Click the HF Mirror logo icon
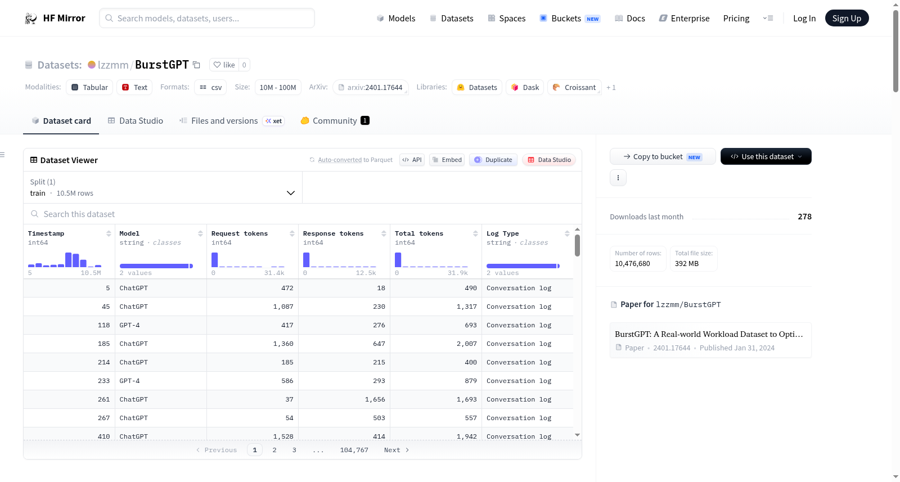Screen dimensions: 900x482 tap(31, 19)
